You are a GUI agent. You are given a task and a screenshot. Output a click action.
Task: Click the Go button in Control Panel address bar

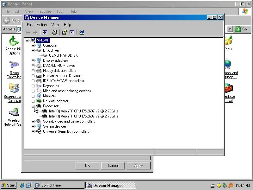241,29
